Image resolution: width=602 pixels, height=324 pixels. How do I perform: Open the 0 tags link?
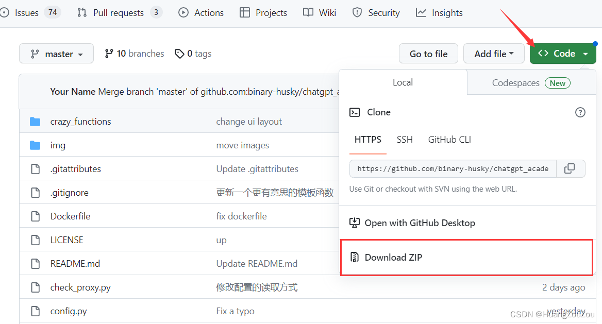click(x=193, y=54)
